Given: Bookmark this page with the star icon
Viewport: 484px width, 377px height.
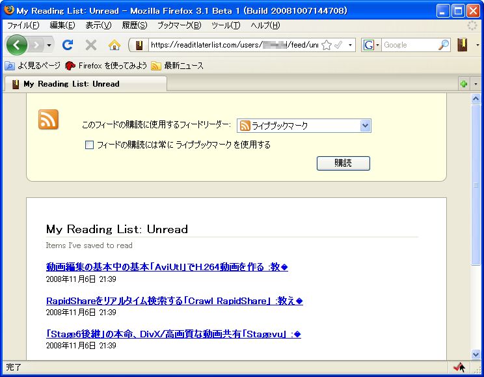Looking at the screenshot, I should pos(327,45).
